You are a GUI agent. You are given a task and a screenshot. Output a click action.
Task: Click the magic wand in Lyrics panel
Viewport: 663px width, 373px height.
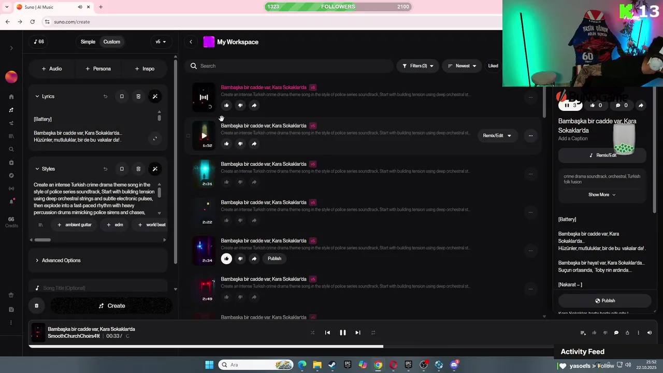pyautogui.click(x=155, y=96)
